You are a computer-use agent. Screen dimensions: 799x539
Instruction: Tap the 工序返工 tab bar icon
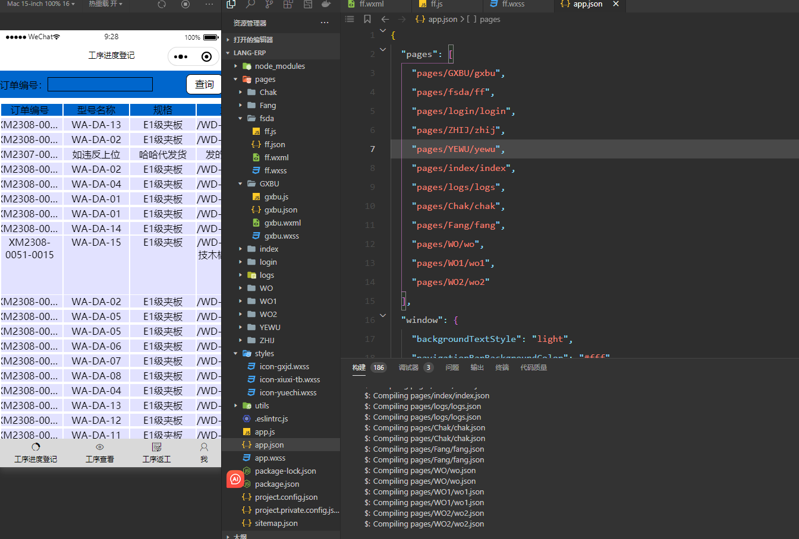tap(157, 447)
